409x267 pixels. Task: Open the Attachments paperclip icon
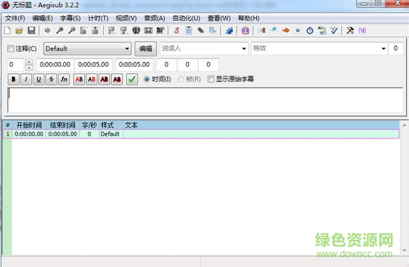coord(201,31)
